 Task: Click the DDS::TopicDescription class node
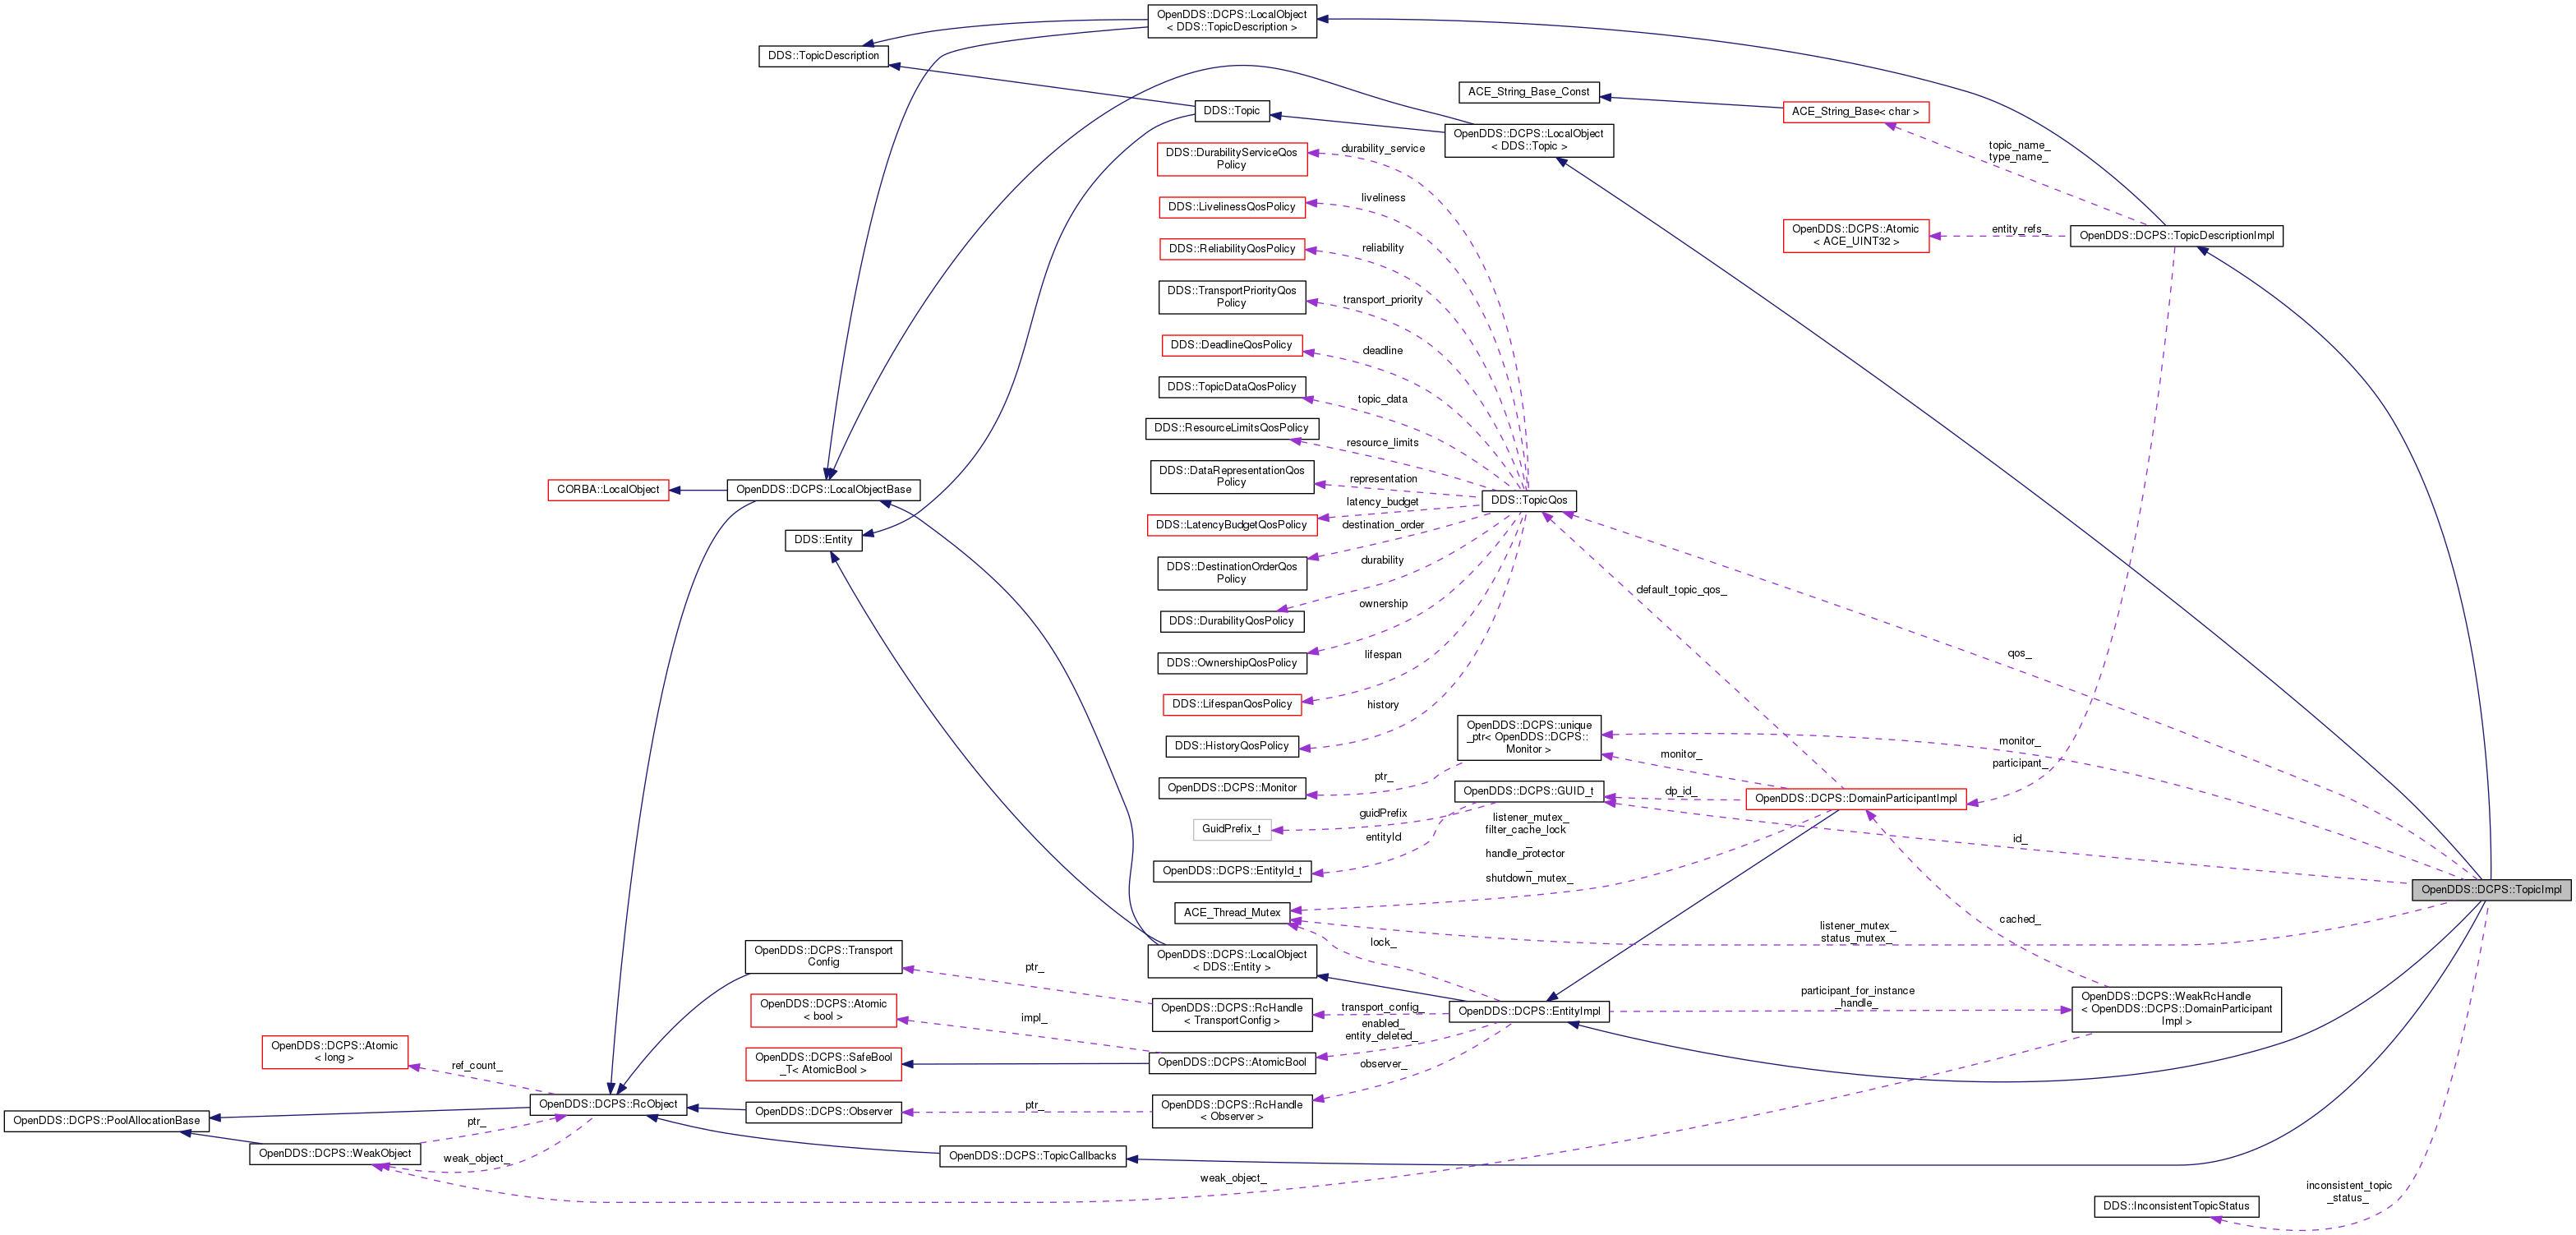coord(823,56)
